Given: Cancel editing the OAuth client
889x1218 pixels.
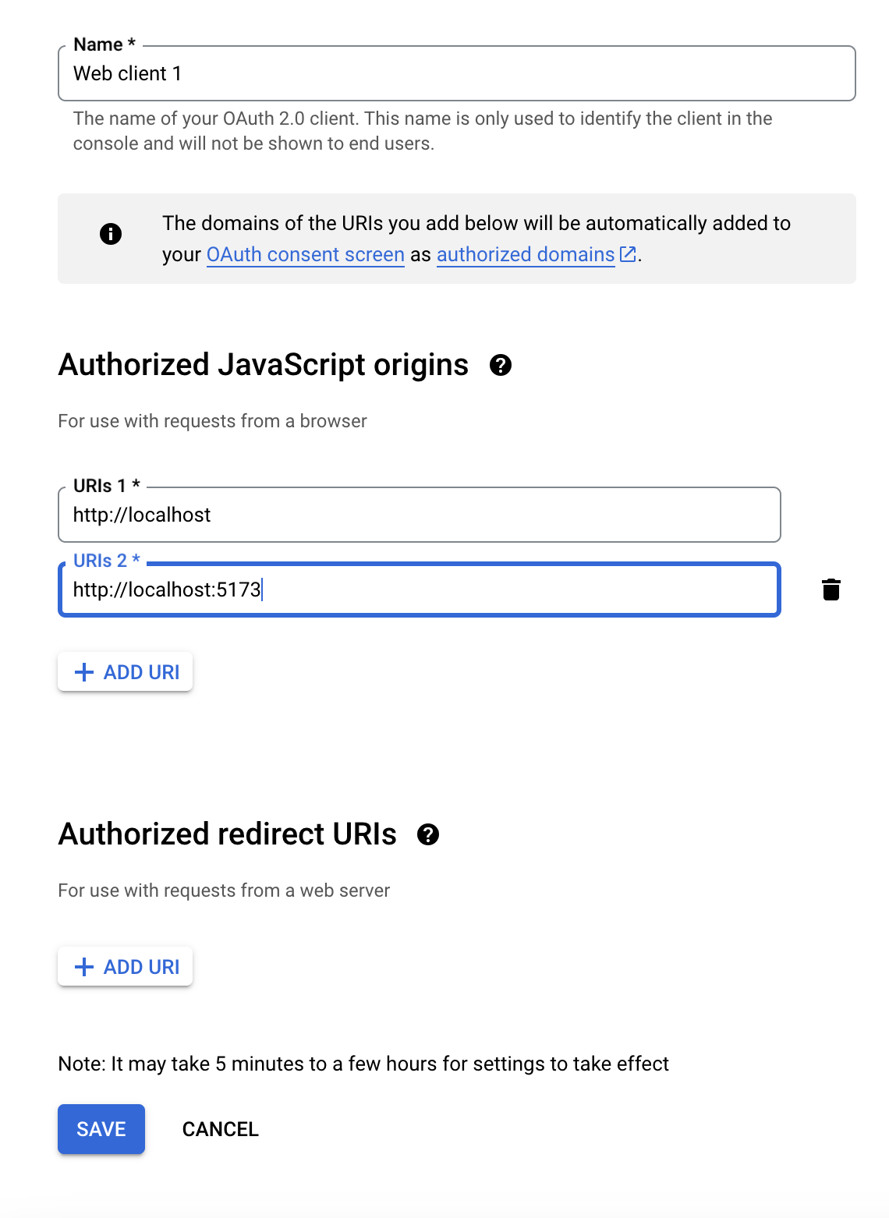Looking at the screenshot, I should tap(221, 1128).
